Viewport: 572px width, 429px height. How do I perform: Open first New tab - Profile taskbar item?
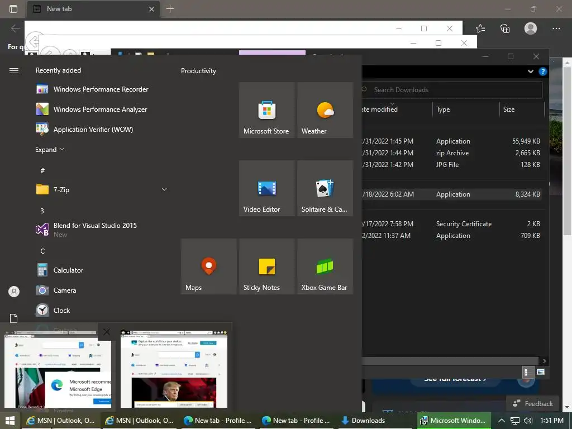point(218,421)
